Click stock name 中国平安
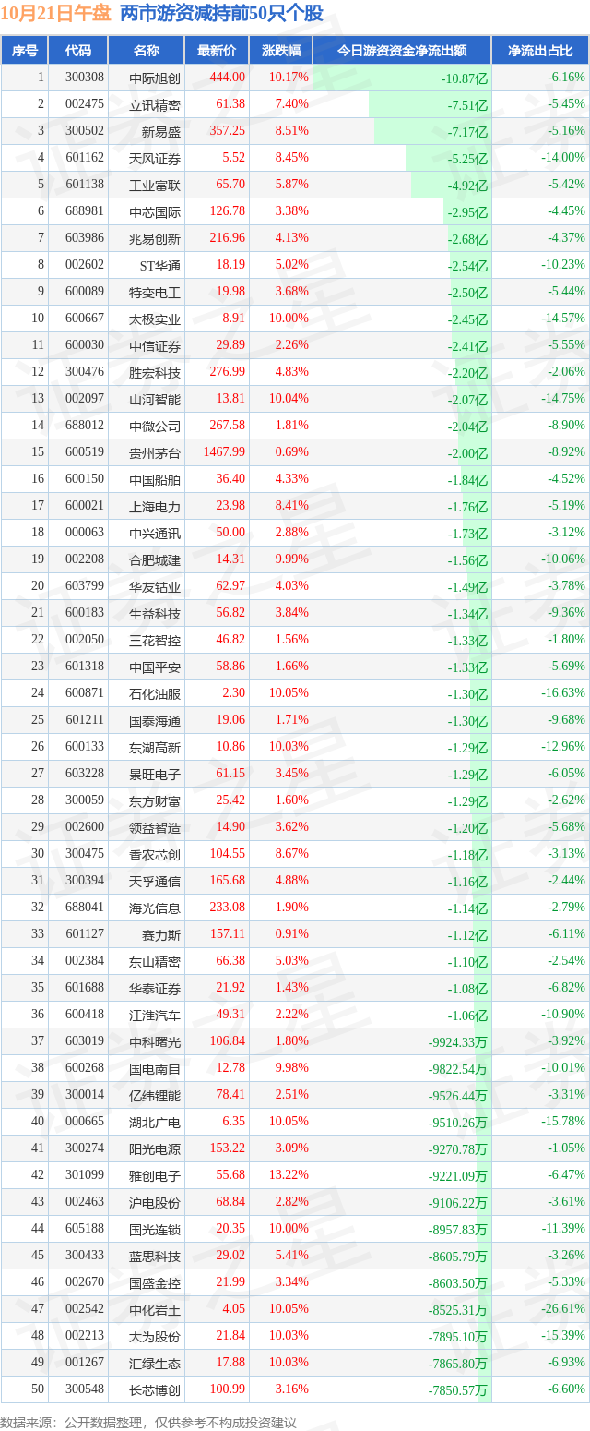590x1431 pixels. point(155,667)
